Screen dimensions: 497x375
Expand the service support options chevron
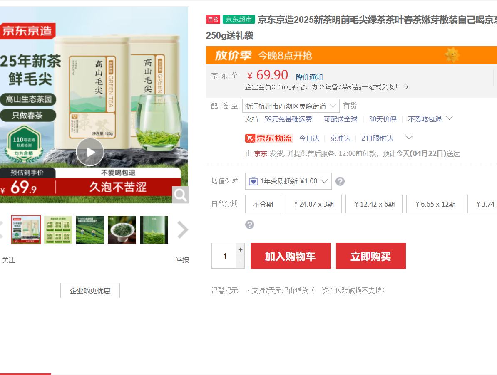[x=449, y=118]
